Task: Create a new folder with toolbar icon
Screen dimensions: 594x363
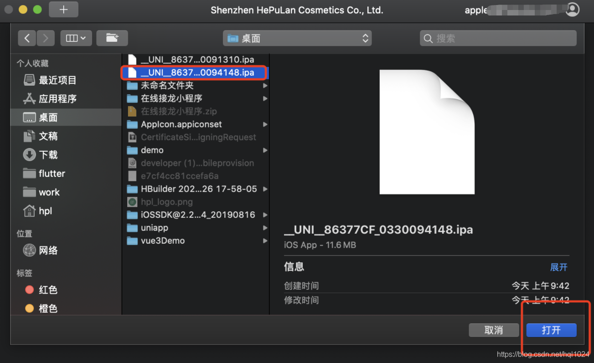Action: click(x=112, y=38)
